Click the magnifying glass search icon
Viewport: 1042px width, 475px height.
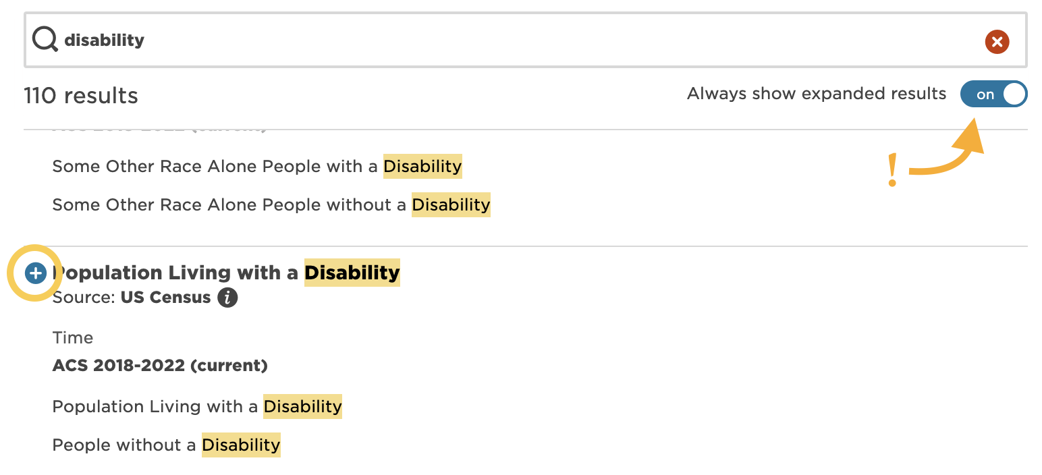(x=45, y=40)
